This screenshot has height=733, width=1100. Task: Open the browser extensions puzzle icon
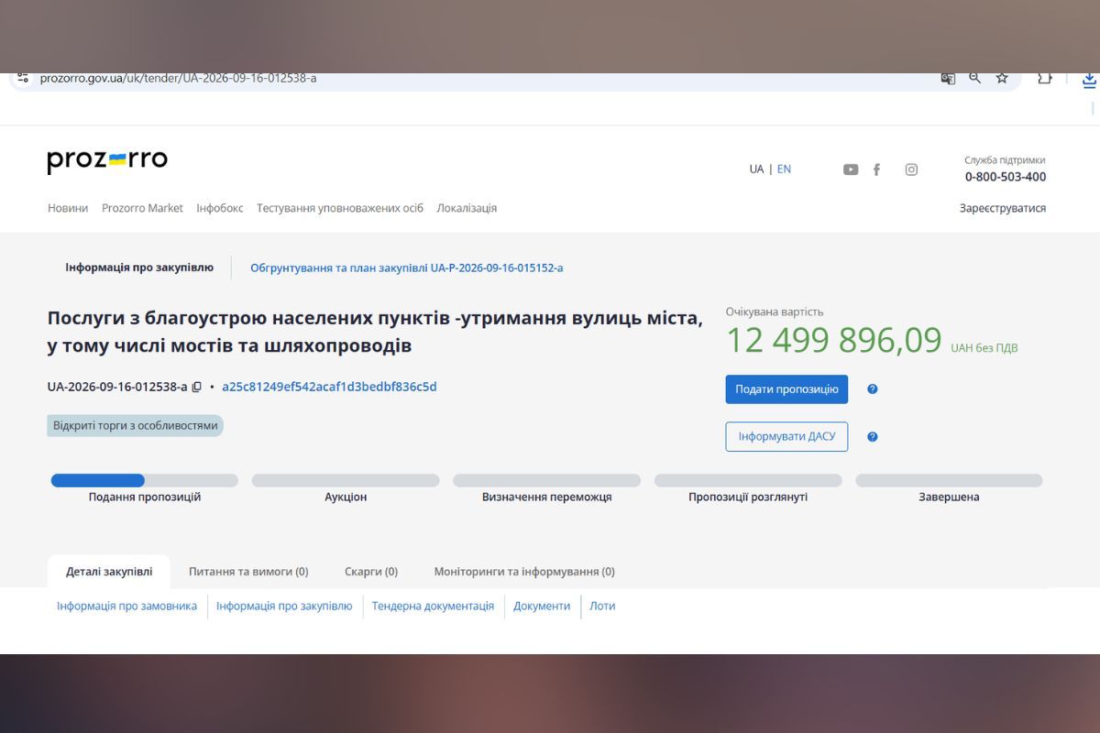click(1045, 79)
